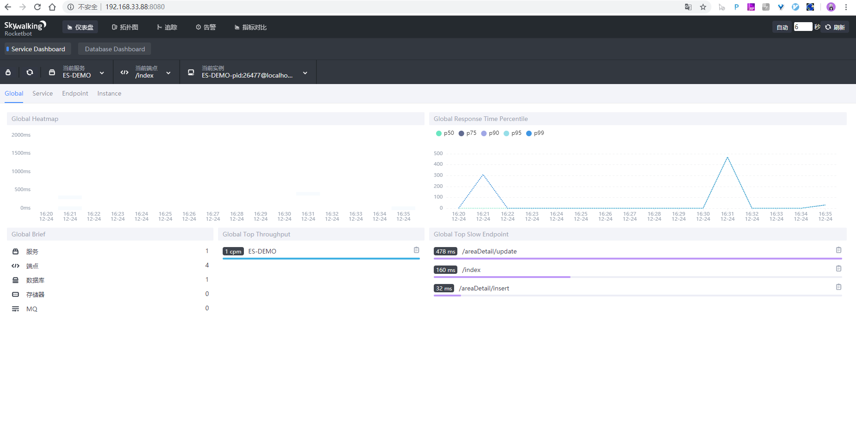Image resolution: width=856 pixels, height=447 pixels.
Task: Open the 拓扑图 topology menu
Action: pos(125,27)
